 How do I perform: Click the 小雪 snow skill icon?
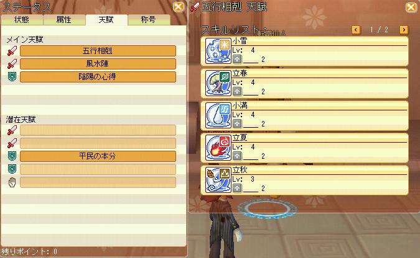[x=218, y=51]
